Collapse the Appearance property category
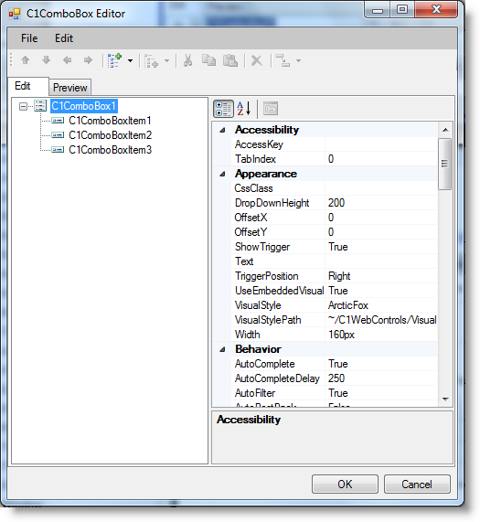The height and width of the screenshot is (522, 480). click(223, 174)
